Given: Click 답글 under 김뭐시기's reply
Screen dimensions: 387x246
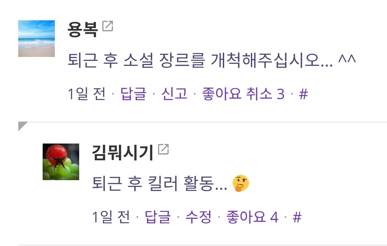Looking at the screenshot, I should click(158, 217).
